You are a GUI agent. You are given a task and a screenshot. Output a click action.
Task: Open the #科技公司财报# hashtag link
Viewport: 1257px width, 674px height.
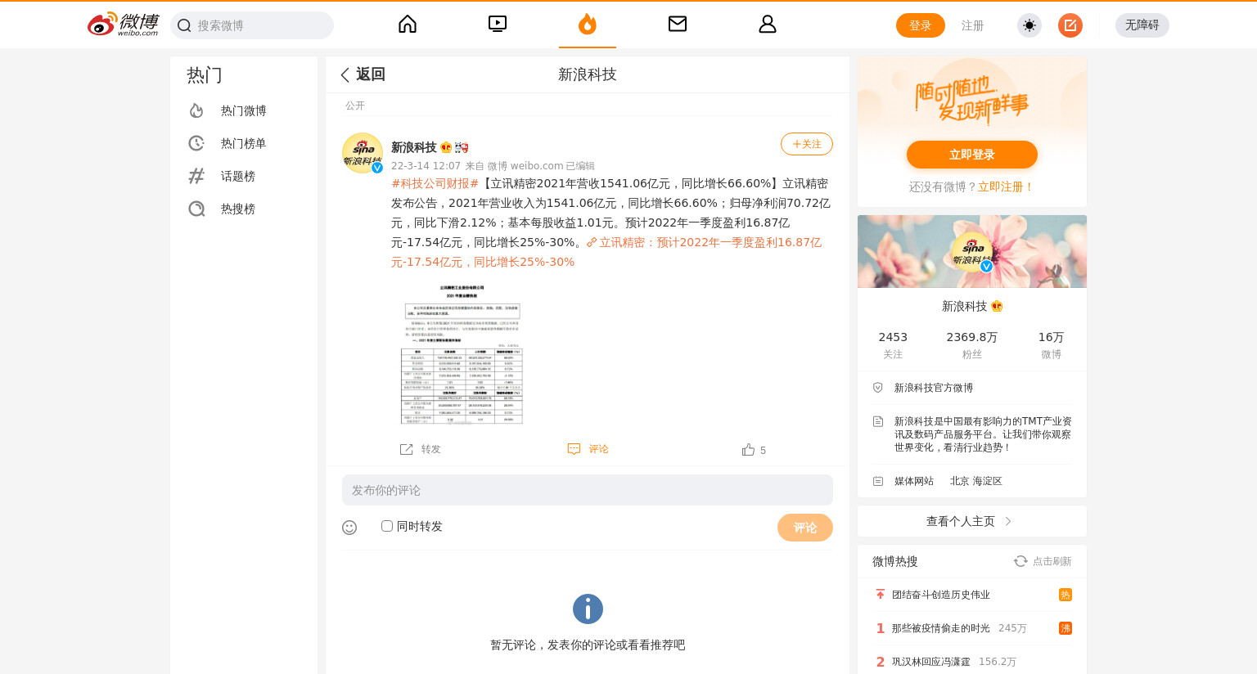(435, 183)
